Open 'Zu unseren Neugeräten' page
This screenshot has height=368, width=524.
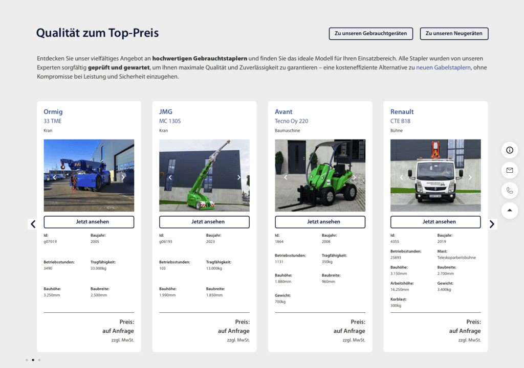[454, 34]
